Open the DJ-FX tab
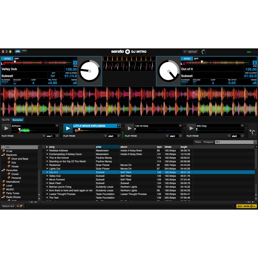This screenshot has width=258, height=258. (6, 120)
